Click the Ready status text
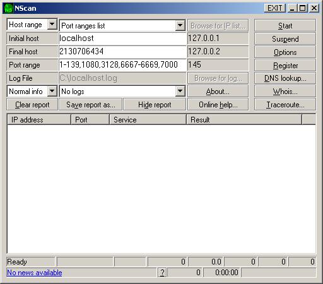Image resolution: width=323 pixels, height=284 pixels. pyautogui.click(x=17, y=262)
